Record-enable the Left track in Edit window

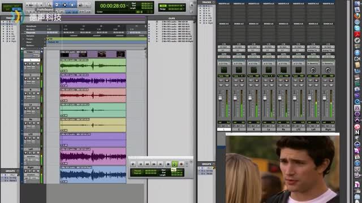(25, 153)
